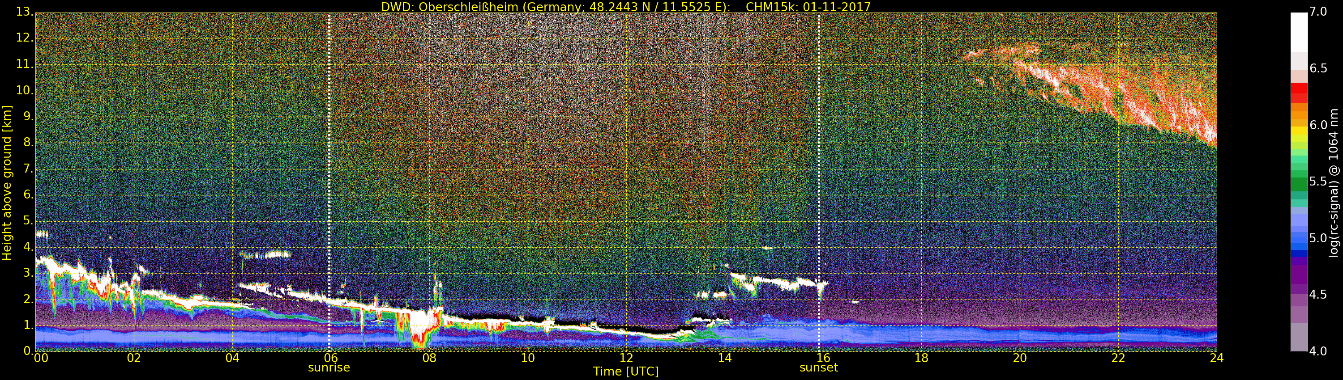This screenshot has width=1343, height=380.
Task: Click the sunset label below the time axis
Action: [818, 367]
